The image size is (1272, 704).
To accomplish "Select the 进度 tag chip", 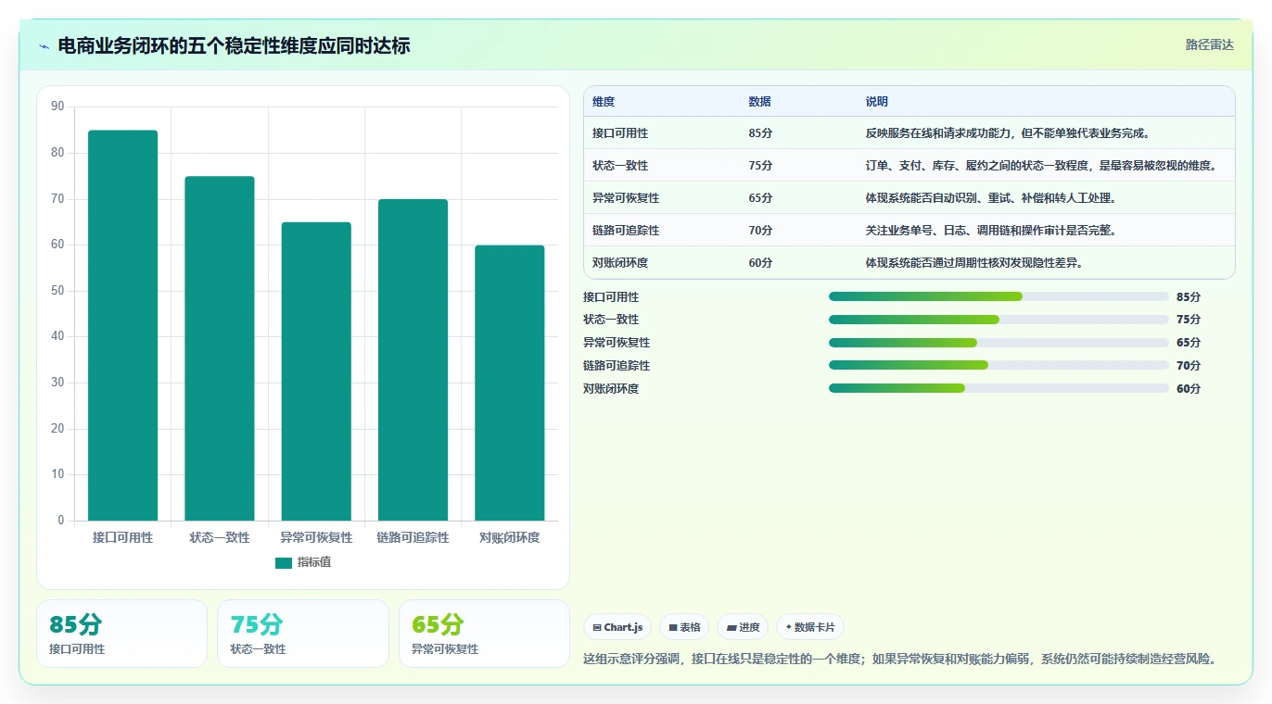I will click(x=743, y=627).
